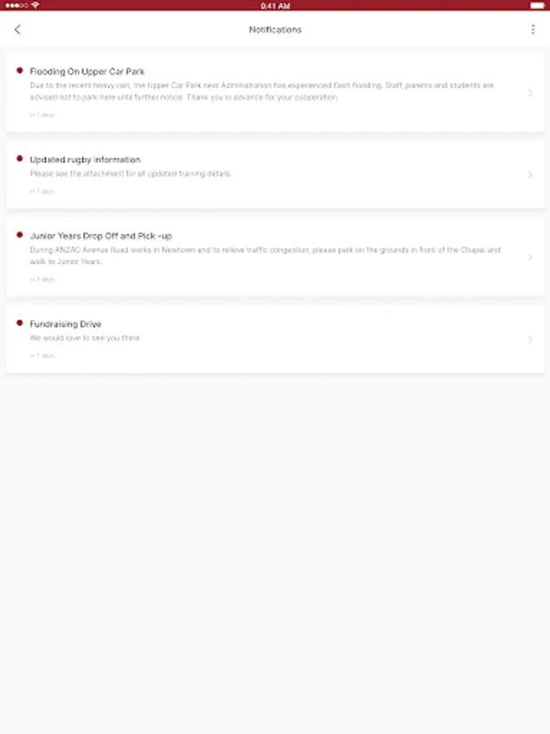Screen dimensions: 550x734
Task: Expand Junior Years Drop Off chevron
Action: point(530,258)
